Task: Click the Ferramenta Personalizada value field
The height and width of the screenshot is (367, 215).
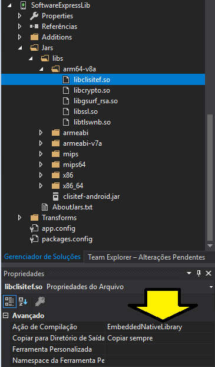Action: (160, 349)
